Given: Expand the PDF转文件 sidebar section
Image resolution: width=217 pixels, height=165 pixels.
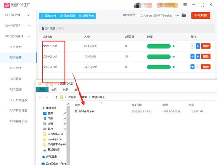Looking at the screenshot, I should point(17,15).
